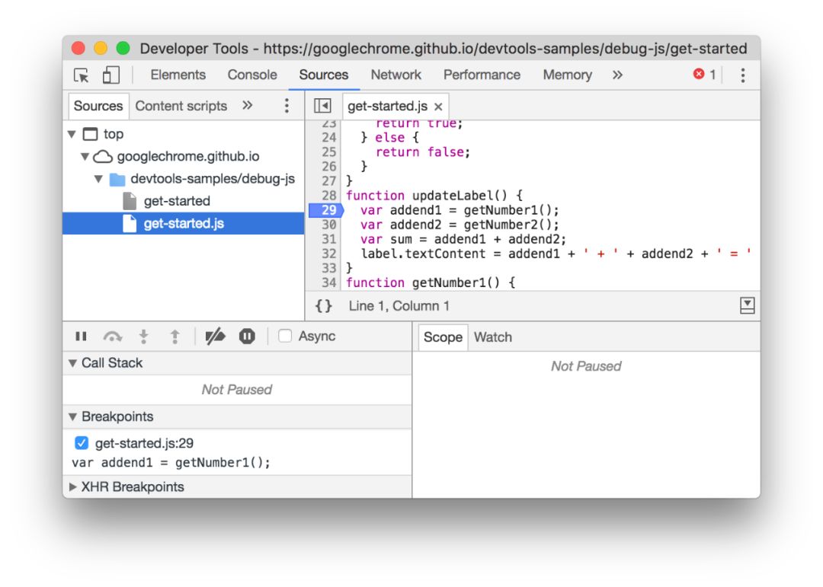
Task: Toggle breakpoint marker on line 29
Action: [326, 210]
